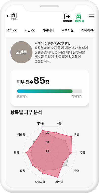Select the 덕희이야기 navigation item

pos(87,30)
